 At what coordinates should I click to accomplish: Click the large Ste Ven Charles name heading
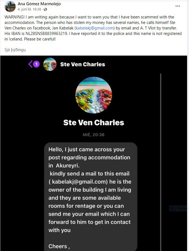[x=94, y=123]
